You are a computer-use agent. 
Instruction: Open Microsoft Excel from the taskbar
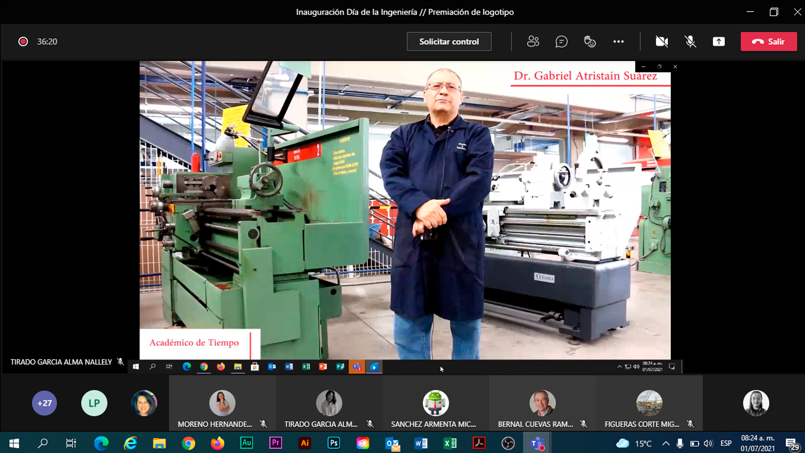point(450,443)
